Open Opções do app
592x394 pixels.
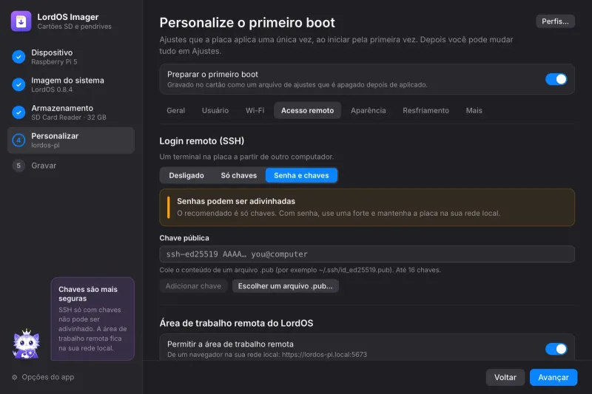pos(43,377)
